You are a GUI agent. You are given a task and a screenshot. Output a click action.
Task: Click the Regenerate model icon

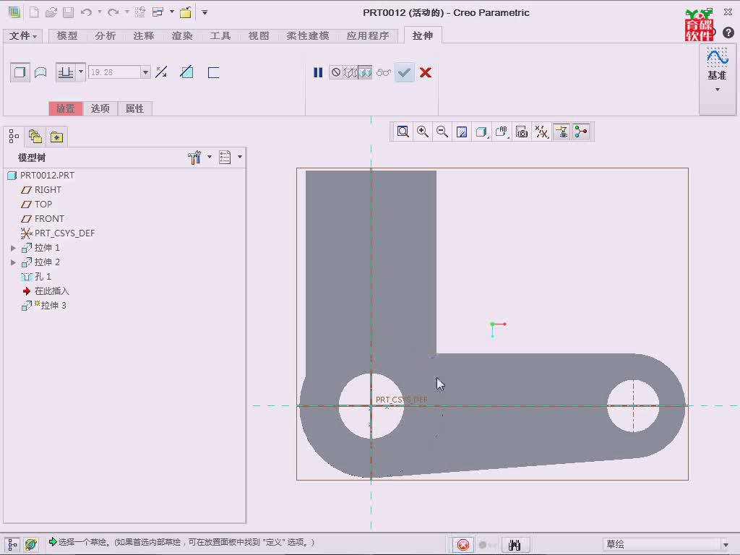point(139,12)
